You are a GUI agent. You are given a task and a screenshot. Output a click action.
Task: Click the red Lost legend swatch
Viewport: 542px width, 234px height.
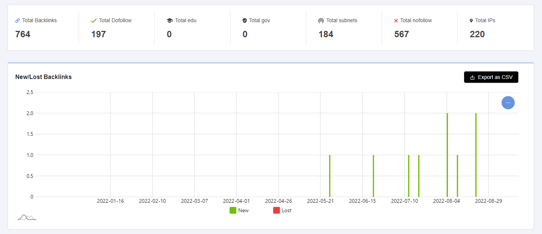pyautogui.click(x=276, y=210)
